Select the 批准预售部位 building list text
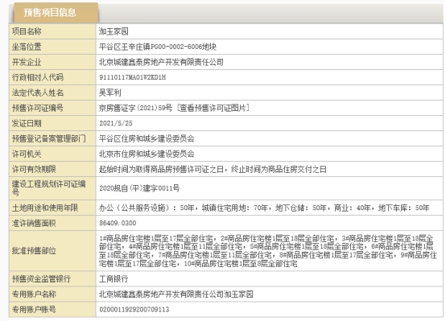This screenshot has width=446, height=321. pyautogui.click(x=267, y=251)
